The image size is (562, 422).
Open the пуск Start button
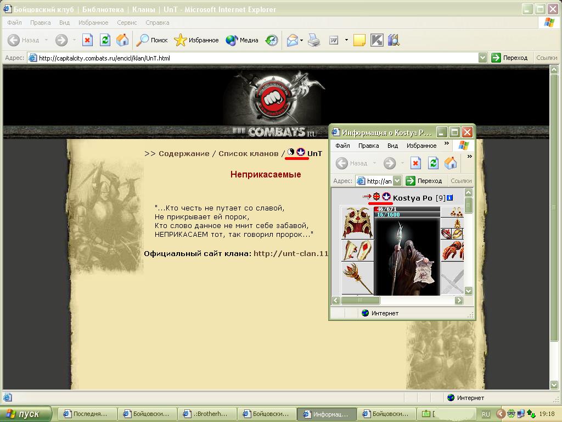(26, 414)
